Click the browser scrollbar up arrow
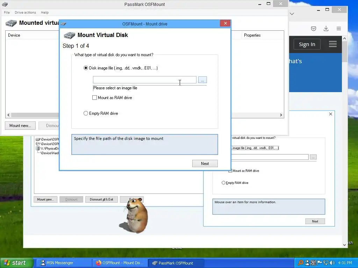358x268 pixels. 344,38
